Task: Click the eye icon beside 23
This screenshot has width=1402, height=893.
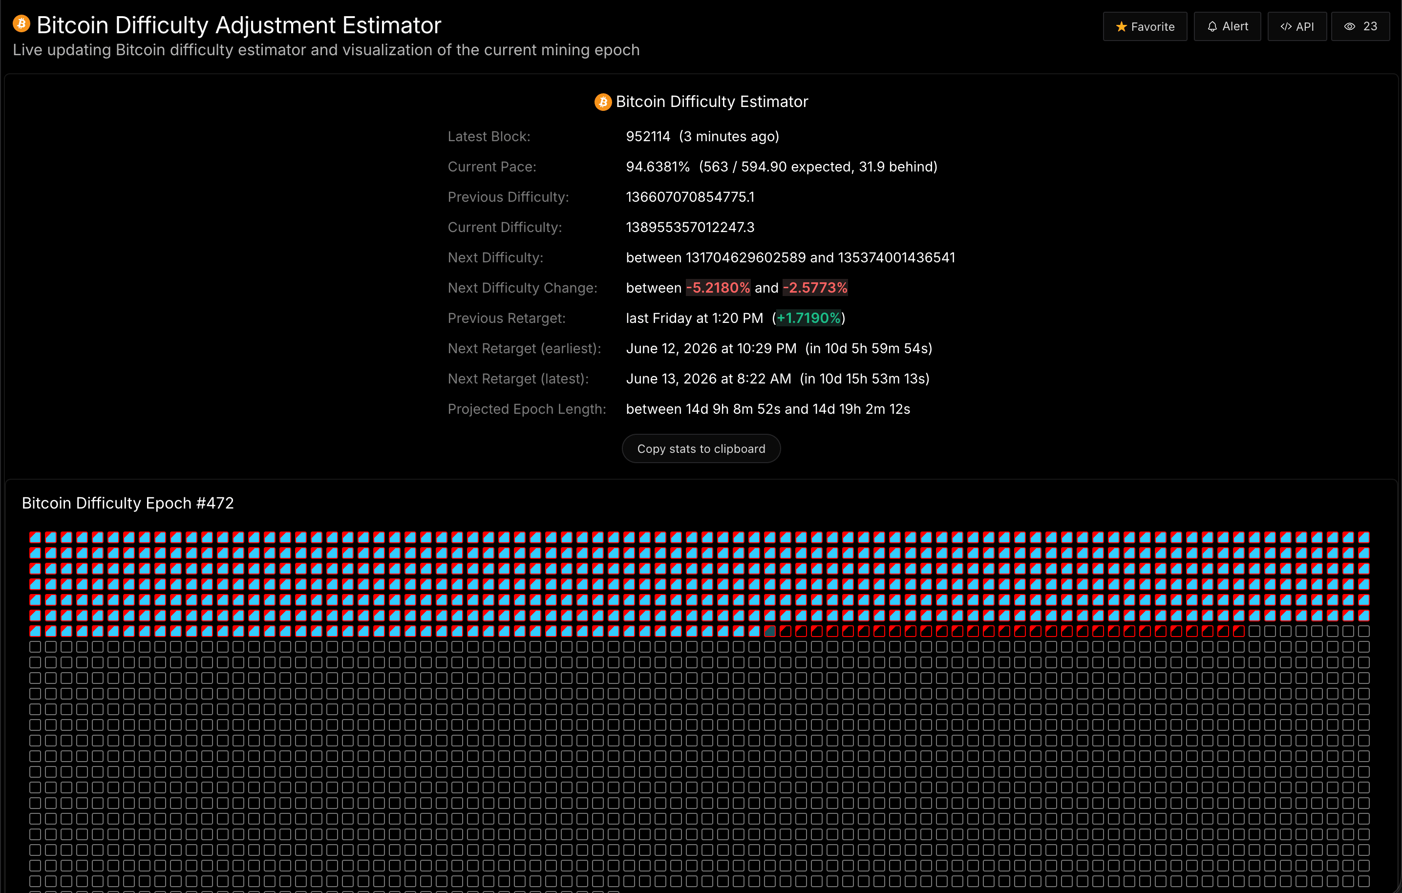Action: (x=1350, y=27)
